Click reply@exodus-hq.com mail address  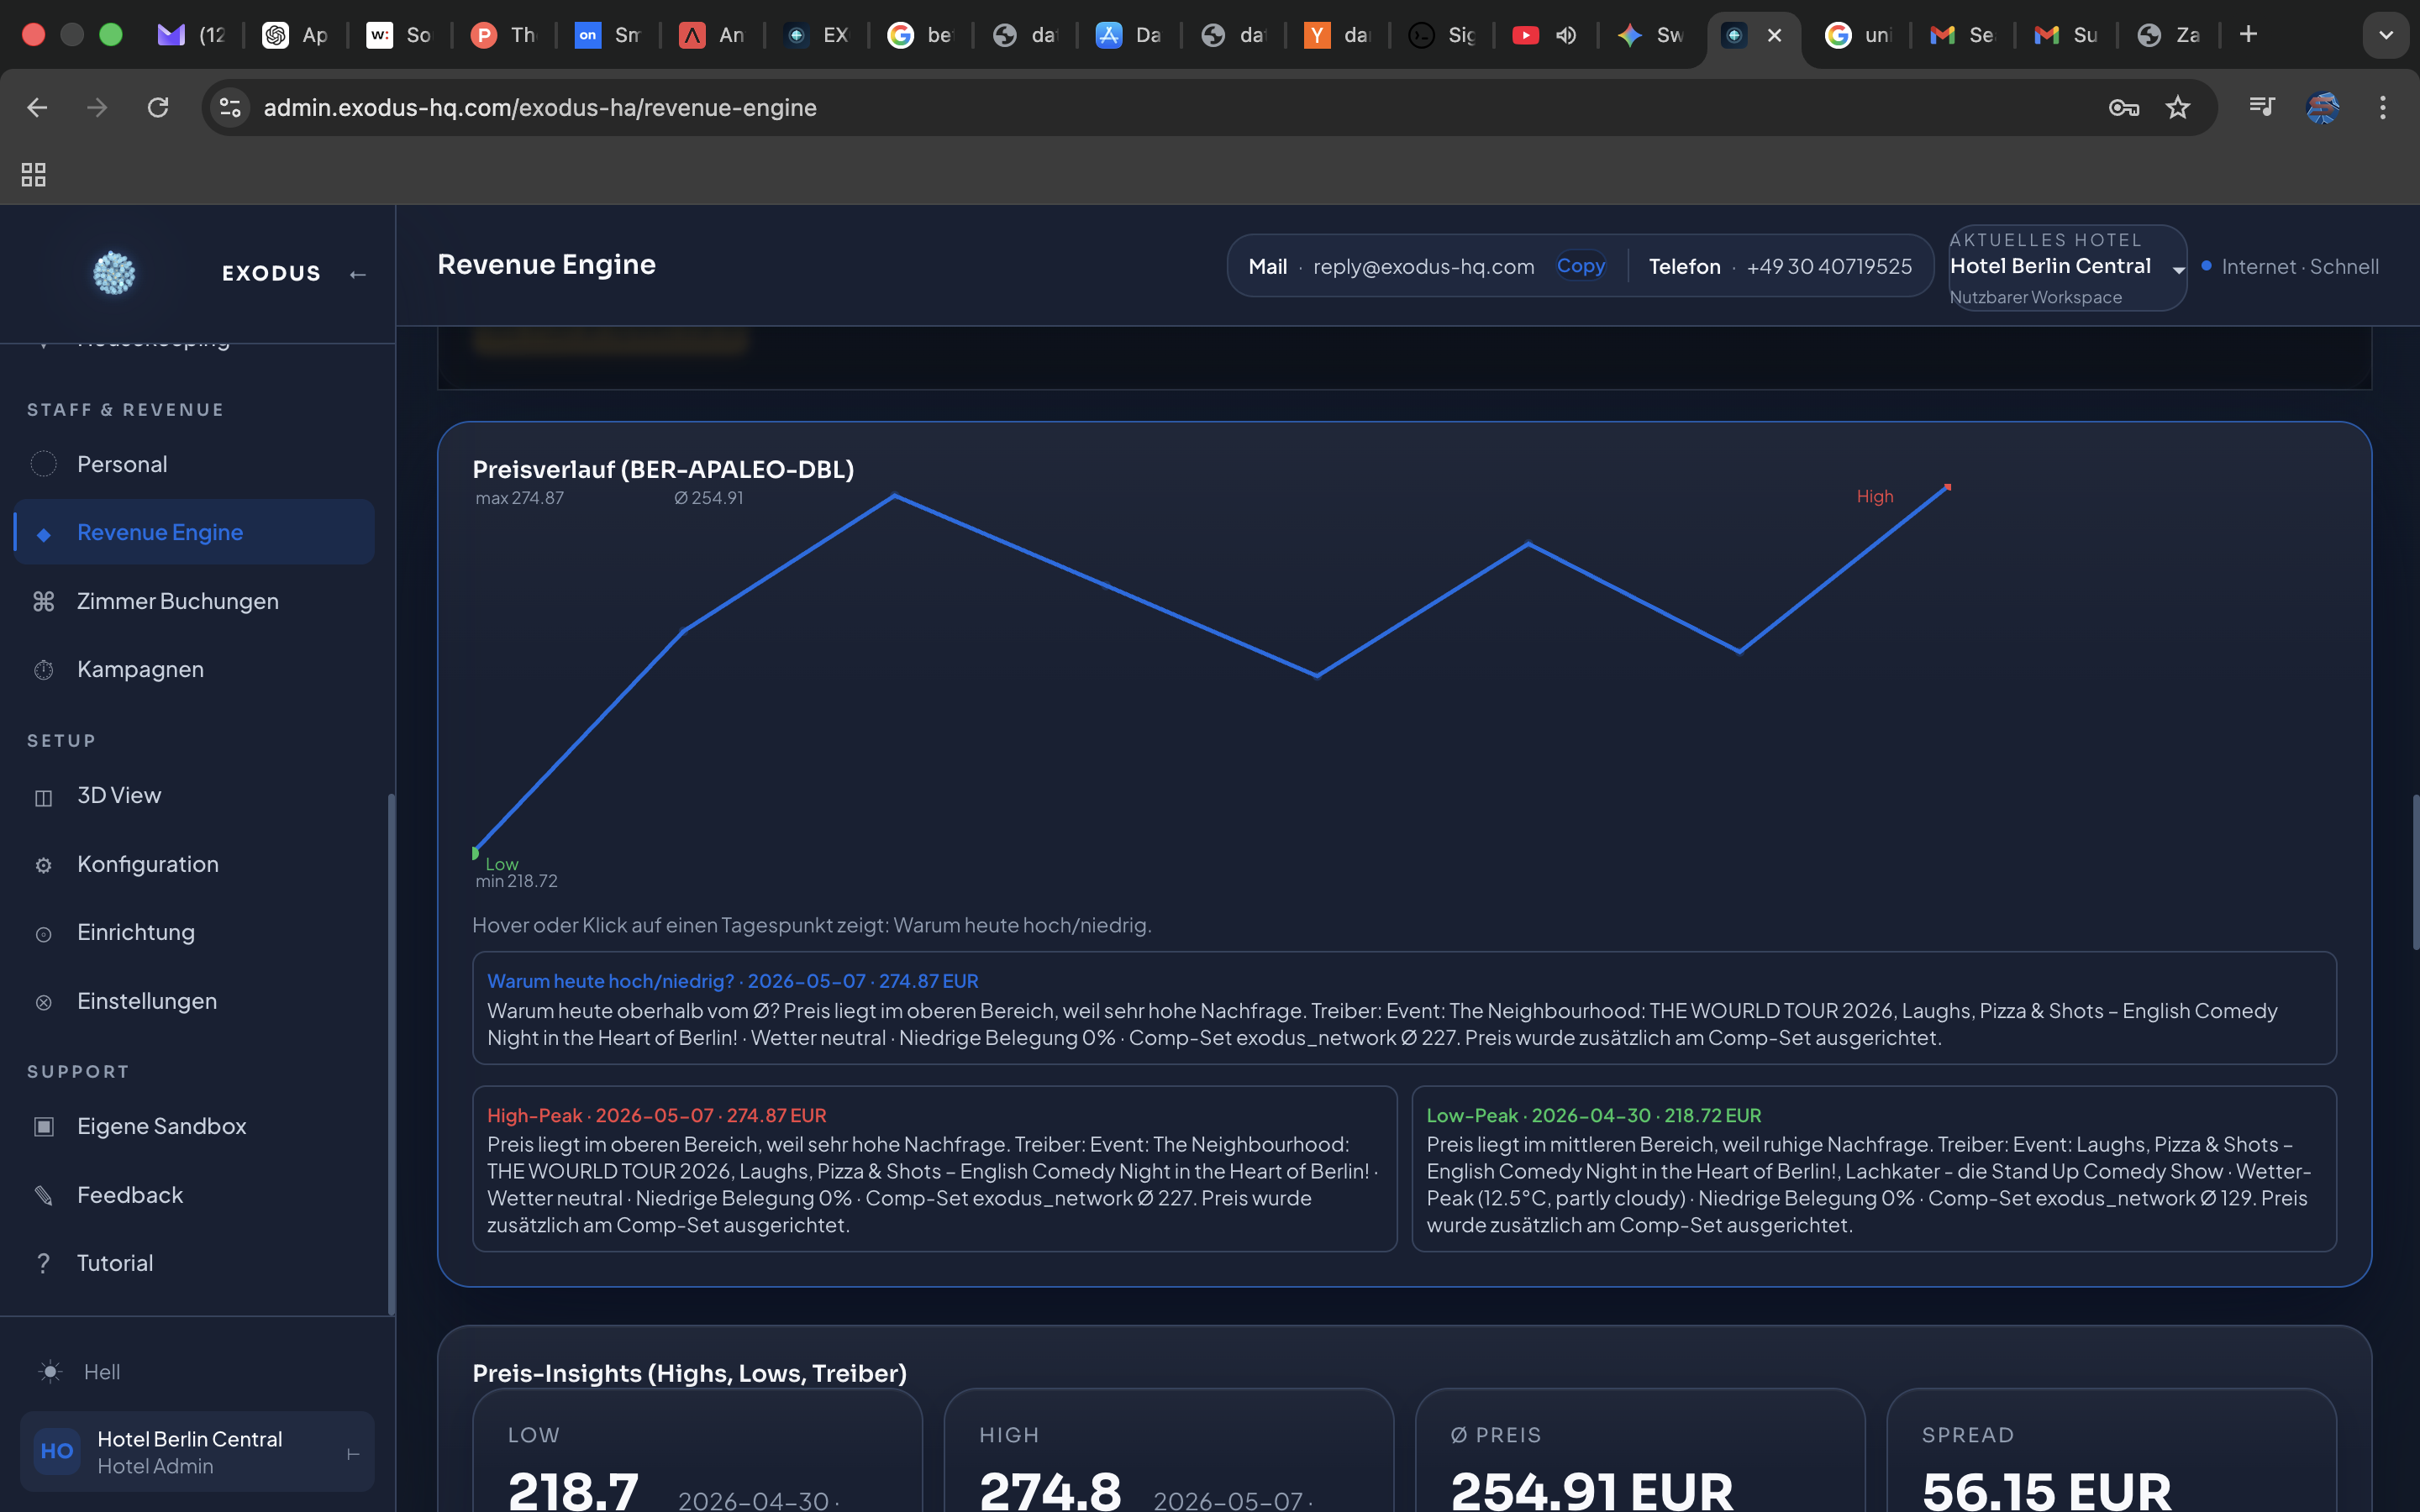(x=1423, y=266)
